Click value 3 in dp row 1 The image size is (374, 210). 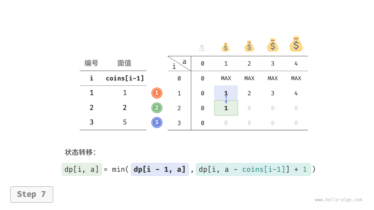(x=273, y=93)
